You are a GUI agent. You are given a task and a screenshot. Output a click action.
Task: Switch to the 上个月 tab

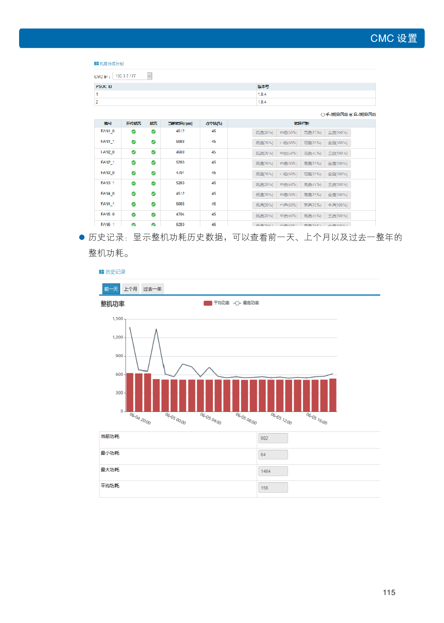130,289
